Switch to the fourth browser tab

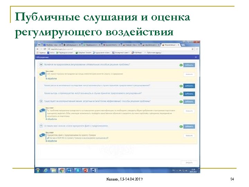pyautogui.click(x=111, y=45)
